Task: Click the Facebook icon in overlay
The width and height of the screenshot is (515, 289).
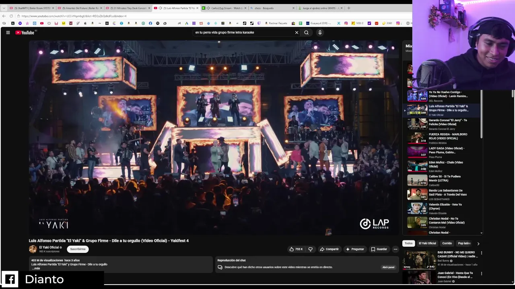Action: 10,279
